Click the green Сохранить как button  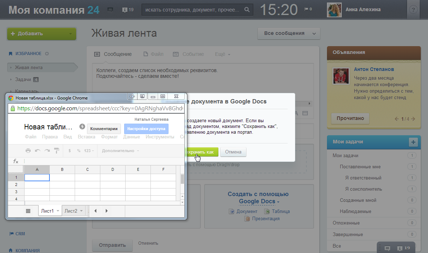click(202, 152)
